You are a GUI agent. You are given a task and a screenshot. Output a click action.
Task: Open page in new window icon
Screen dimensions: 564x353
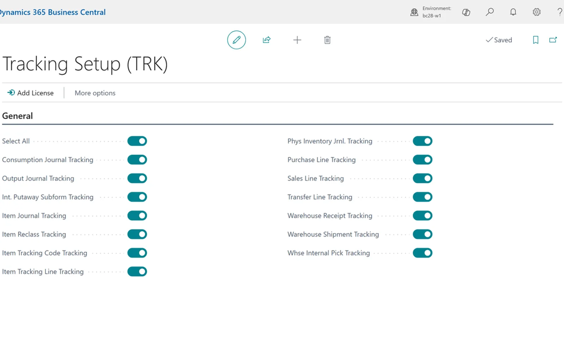[x=553, y=40]
